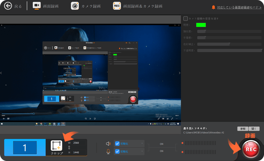Screen dimensions: 264x161
Task: Toggle the microphone audio checkbox
Action: click(117, 151)
